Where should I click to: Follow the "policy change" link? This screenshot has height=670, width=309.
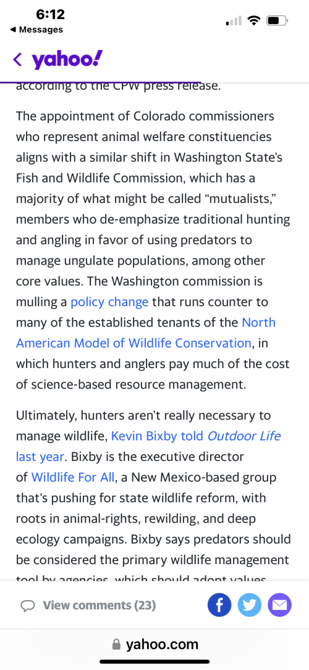(x=109, y=302)
